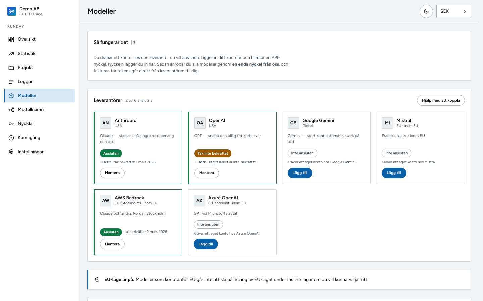Click "tak bekräftat 2 mars 2026" text
This screenshot has height=301, width=483.
tap(146, 232)
